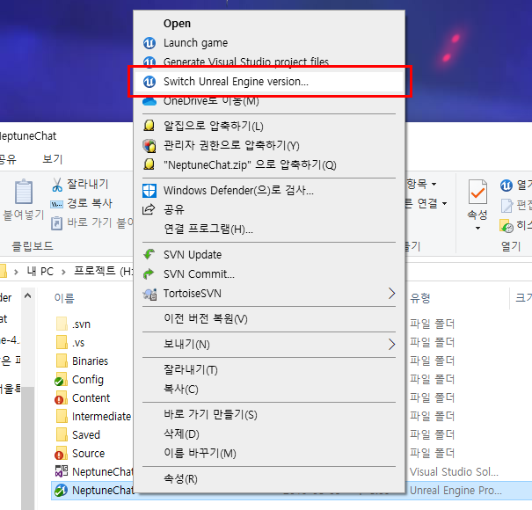Expand the TortoiseSVN submenu arrow
This screenshot has height=510, width=532.
[391, 294]
